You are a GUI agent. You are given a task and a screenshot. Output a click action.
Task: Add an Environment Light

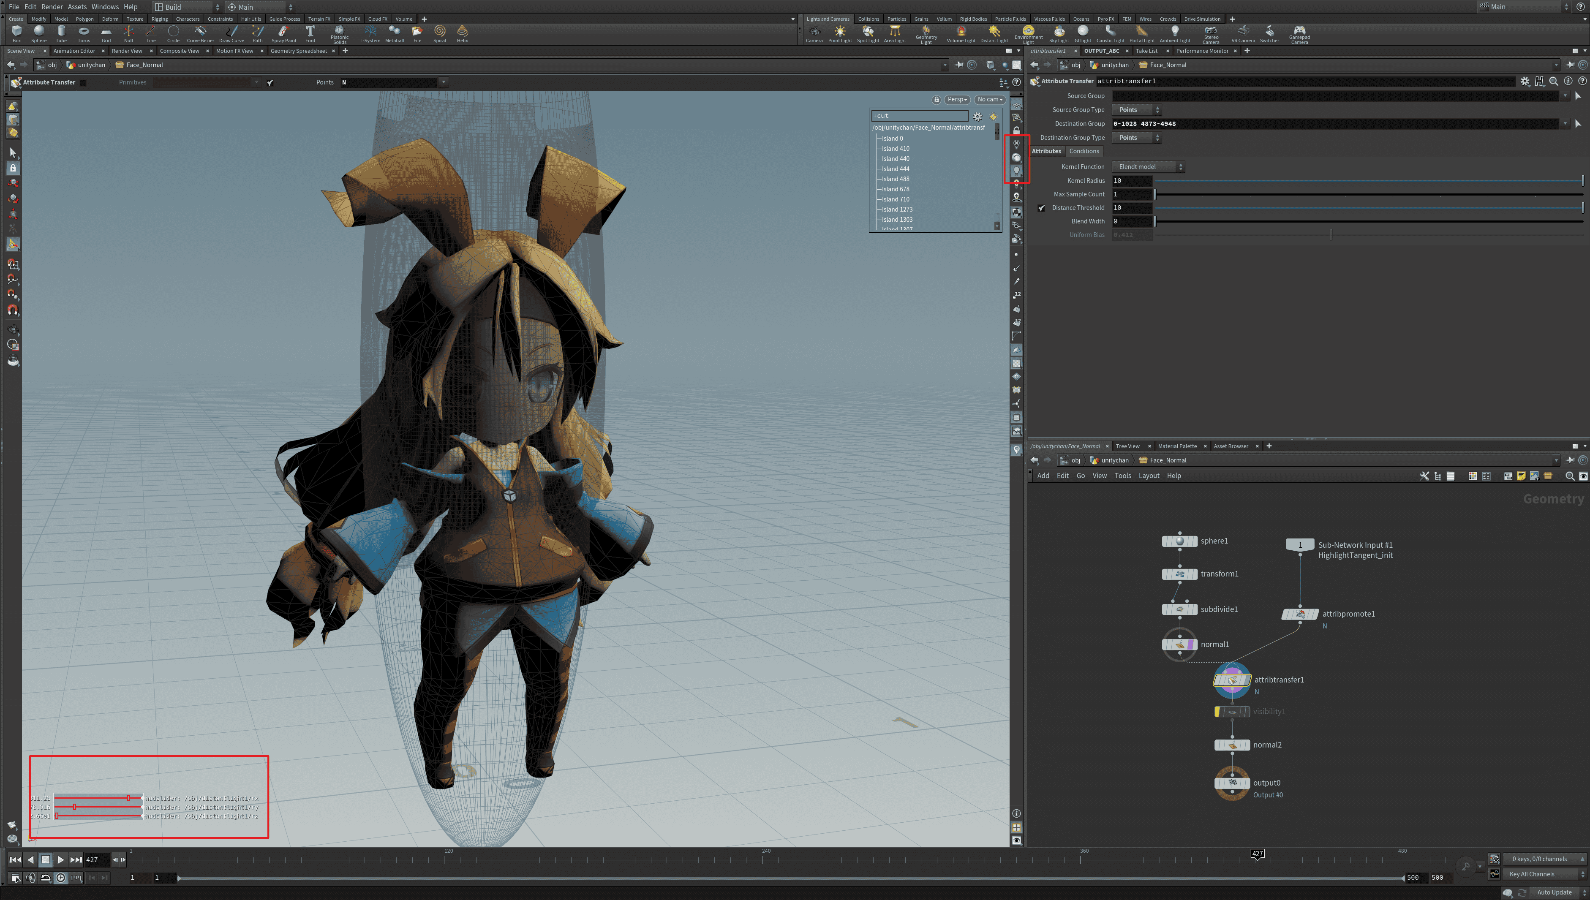point(1029,35)
